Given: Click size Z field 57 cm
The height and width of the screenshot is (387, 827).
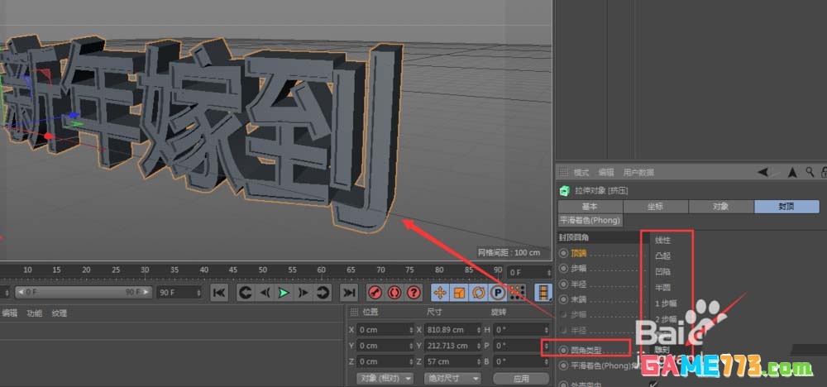Looking at the screenshot, I should point(452,361).
